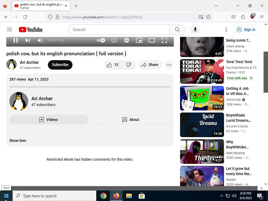
Task: Like this video thumbs up
Action: point(113,65)
